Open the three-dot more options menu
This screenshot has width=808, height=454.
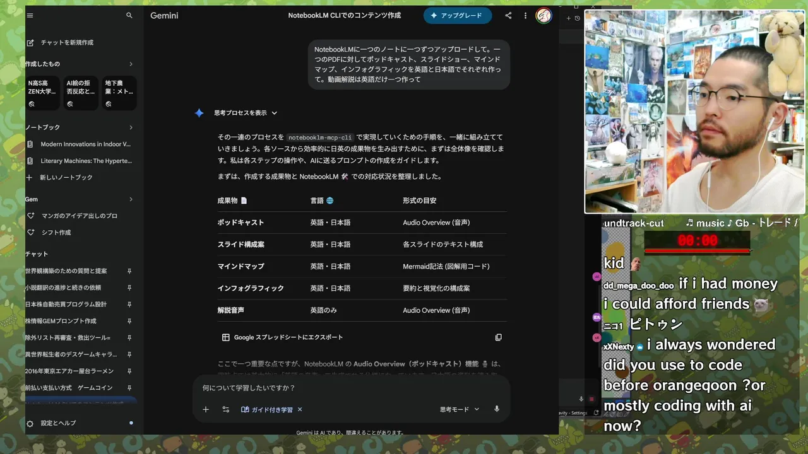click(525, 16)
